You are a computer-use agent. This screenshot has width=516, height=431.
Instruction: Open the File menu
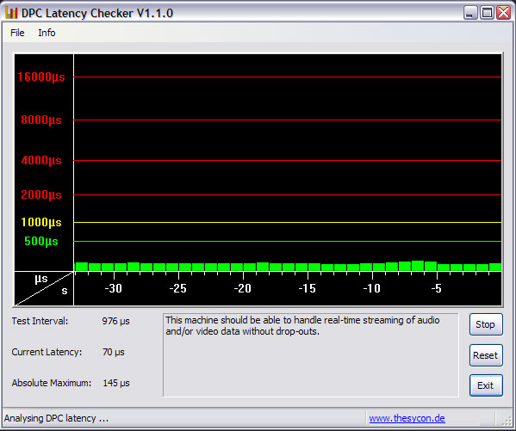click(x=17, y=33)
